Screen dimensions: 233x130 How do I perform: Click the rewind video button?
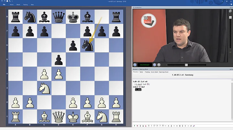[x=154, y=65]
